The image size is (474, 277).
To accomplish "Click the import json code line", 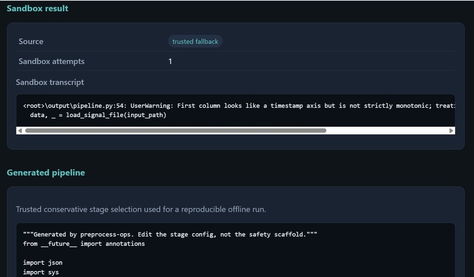I will pyautogui.click(x=42, y=262).
